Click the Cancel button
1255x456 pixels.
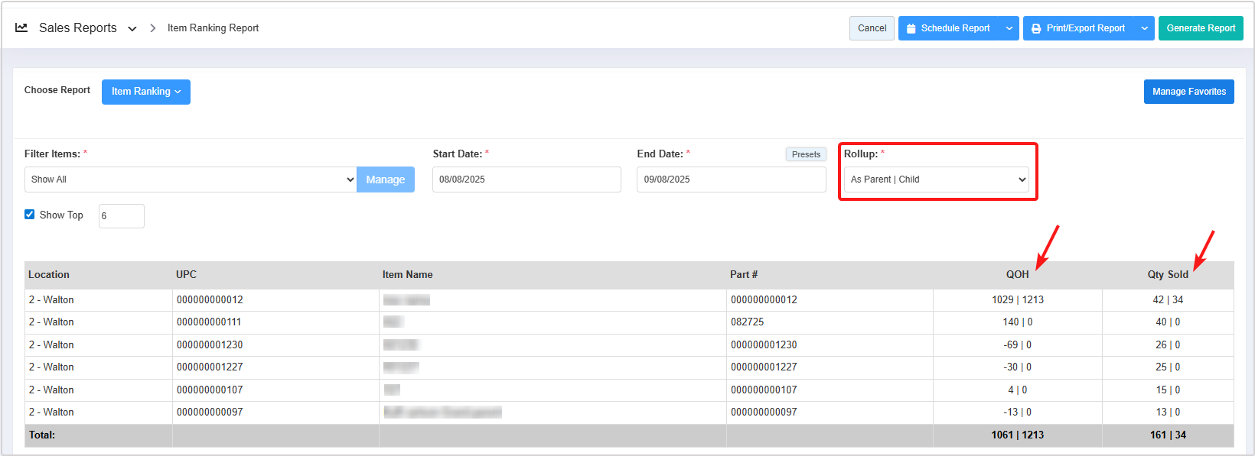pos(872,28)
